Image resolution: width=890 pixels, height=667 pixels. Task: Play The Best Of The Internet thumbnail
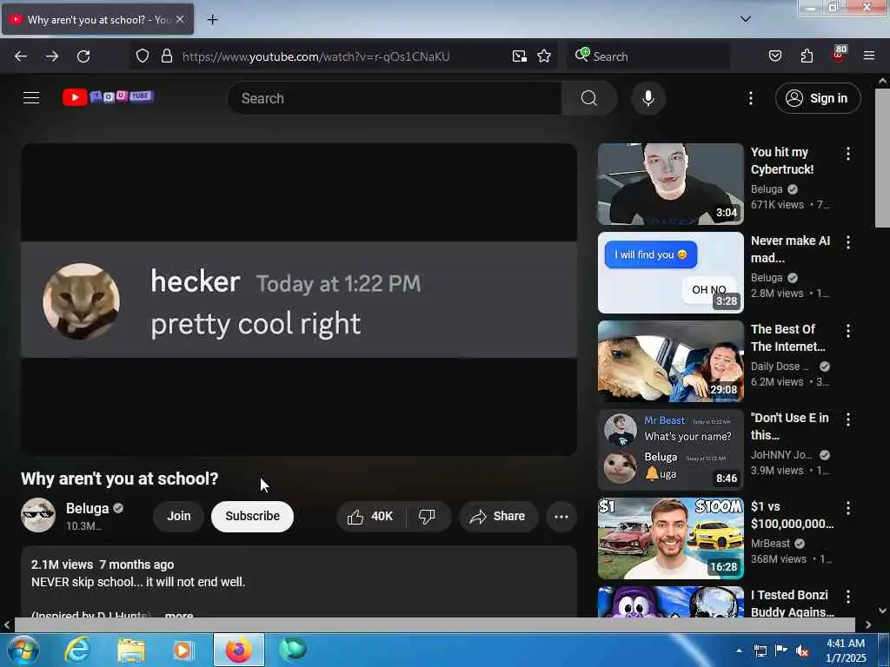tap(670, 360)
